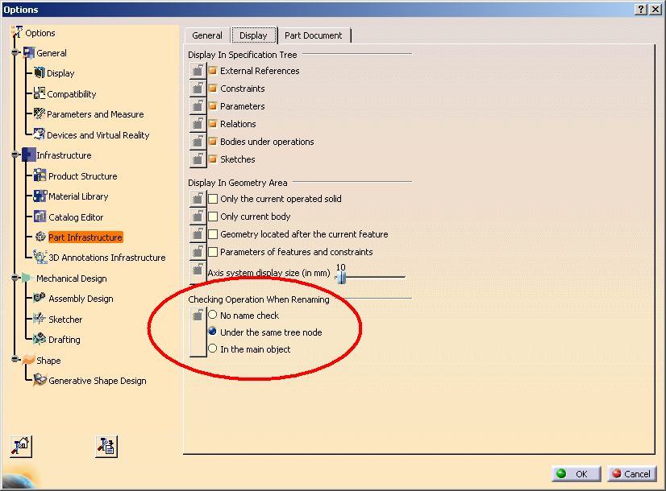
Task: Toggle the Relations checkbox
Action: [213, 124]
